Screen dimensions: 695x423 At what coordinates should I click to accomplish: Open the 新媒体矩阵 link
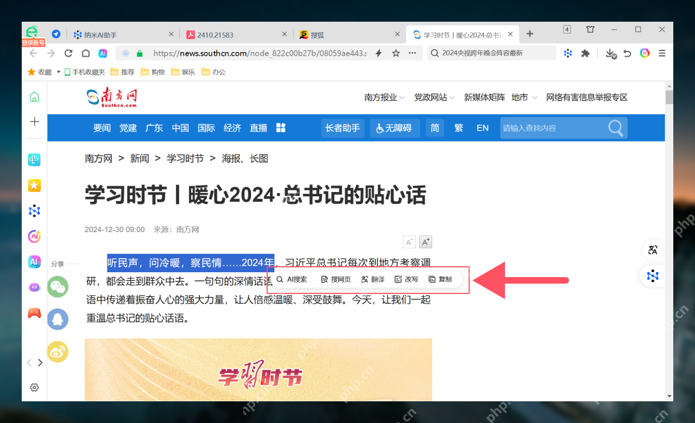(x=484, y=98)
